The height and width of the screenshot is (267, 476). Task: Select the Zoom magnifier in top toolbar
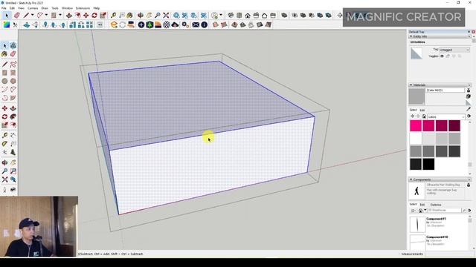158,15
